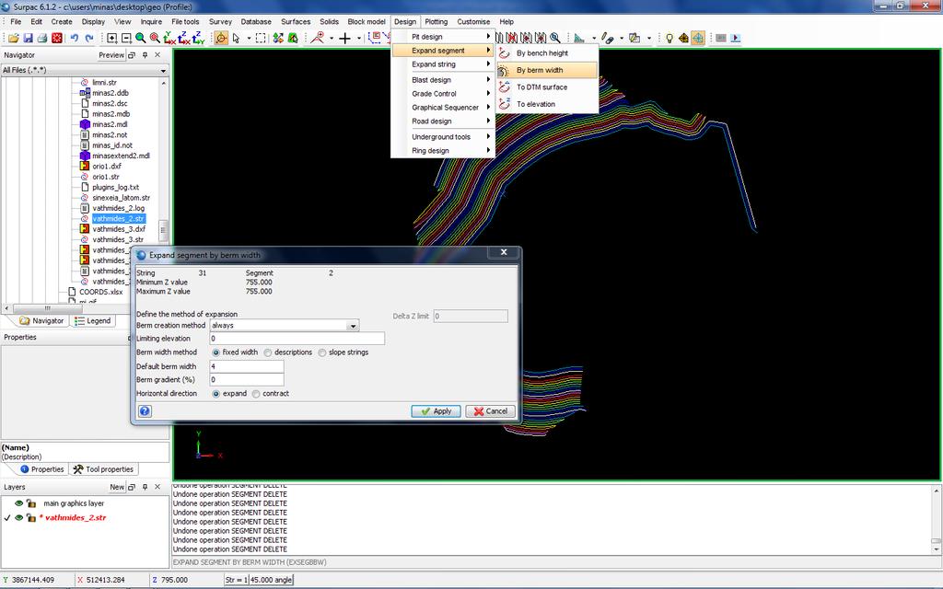The width and height of the screenshot is (943, 589).
Task: Click the Berm gradient (%) input field
Action: click(247, 380)
